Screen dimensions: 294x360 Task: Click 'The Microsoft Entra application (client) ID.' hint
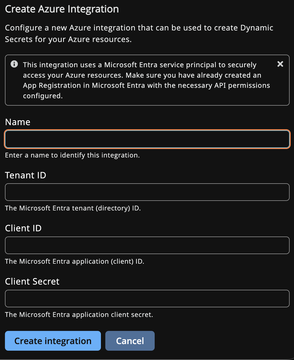75,261
